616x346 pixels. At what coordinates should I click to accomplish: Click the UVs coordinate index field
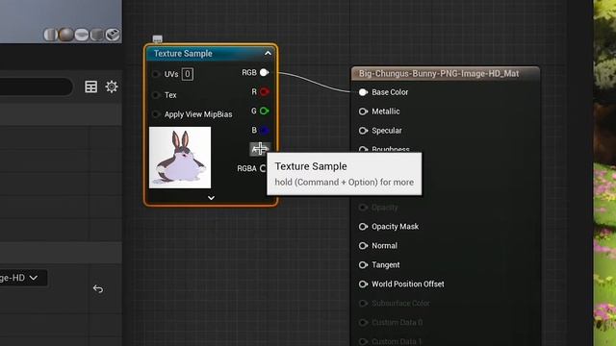(188, 74)
